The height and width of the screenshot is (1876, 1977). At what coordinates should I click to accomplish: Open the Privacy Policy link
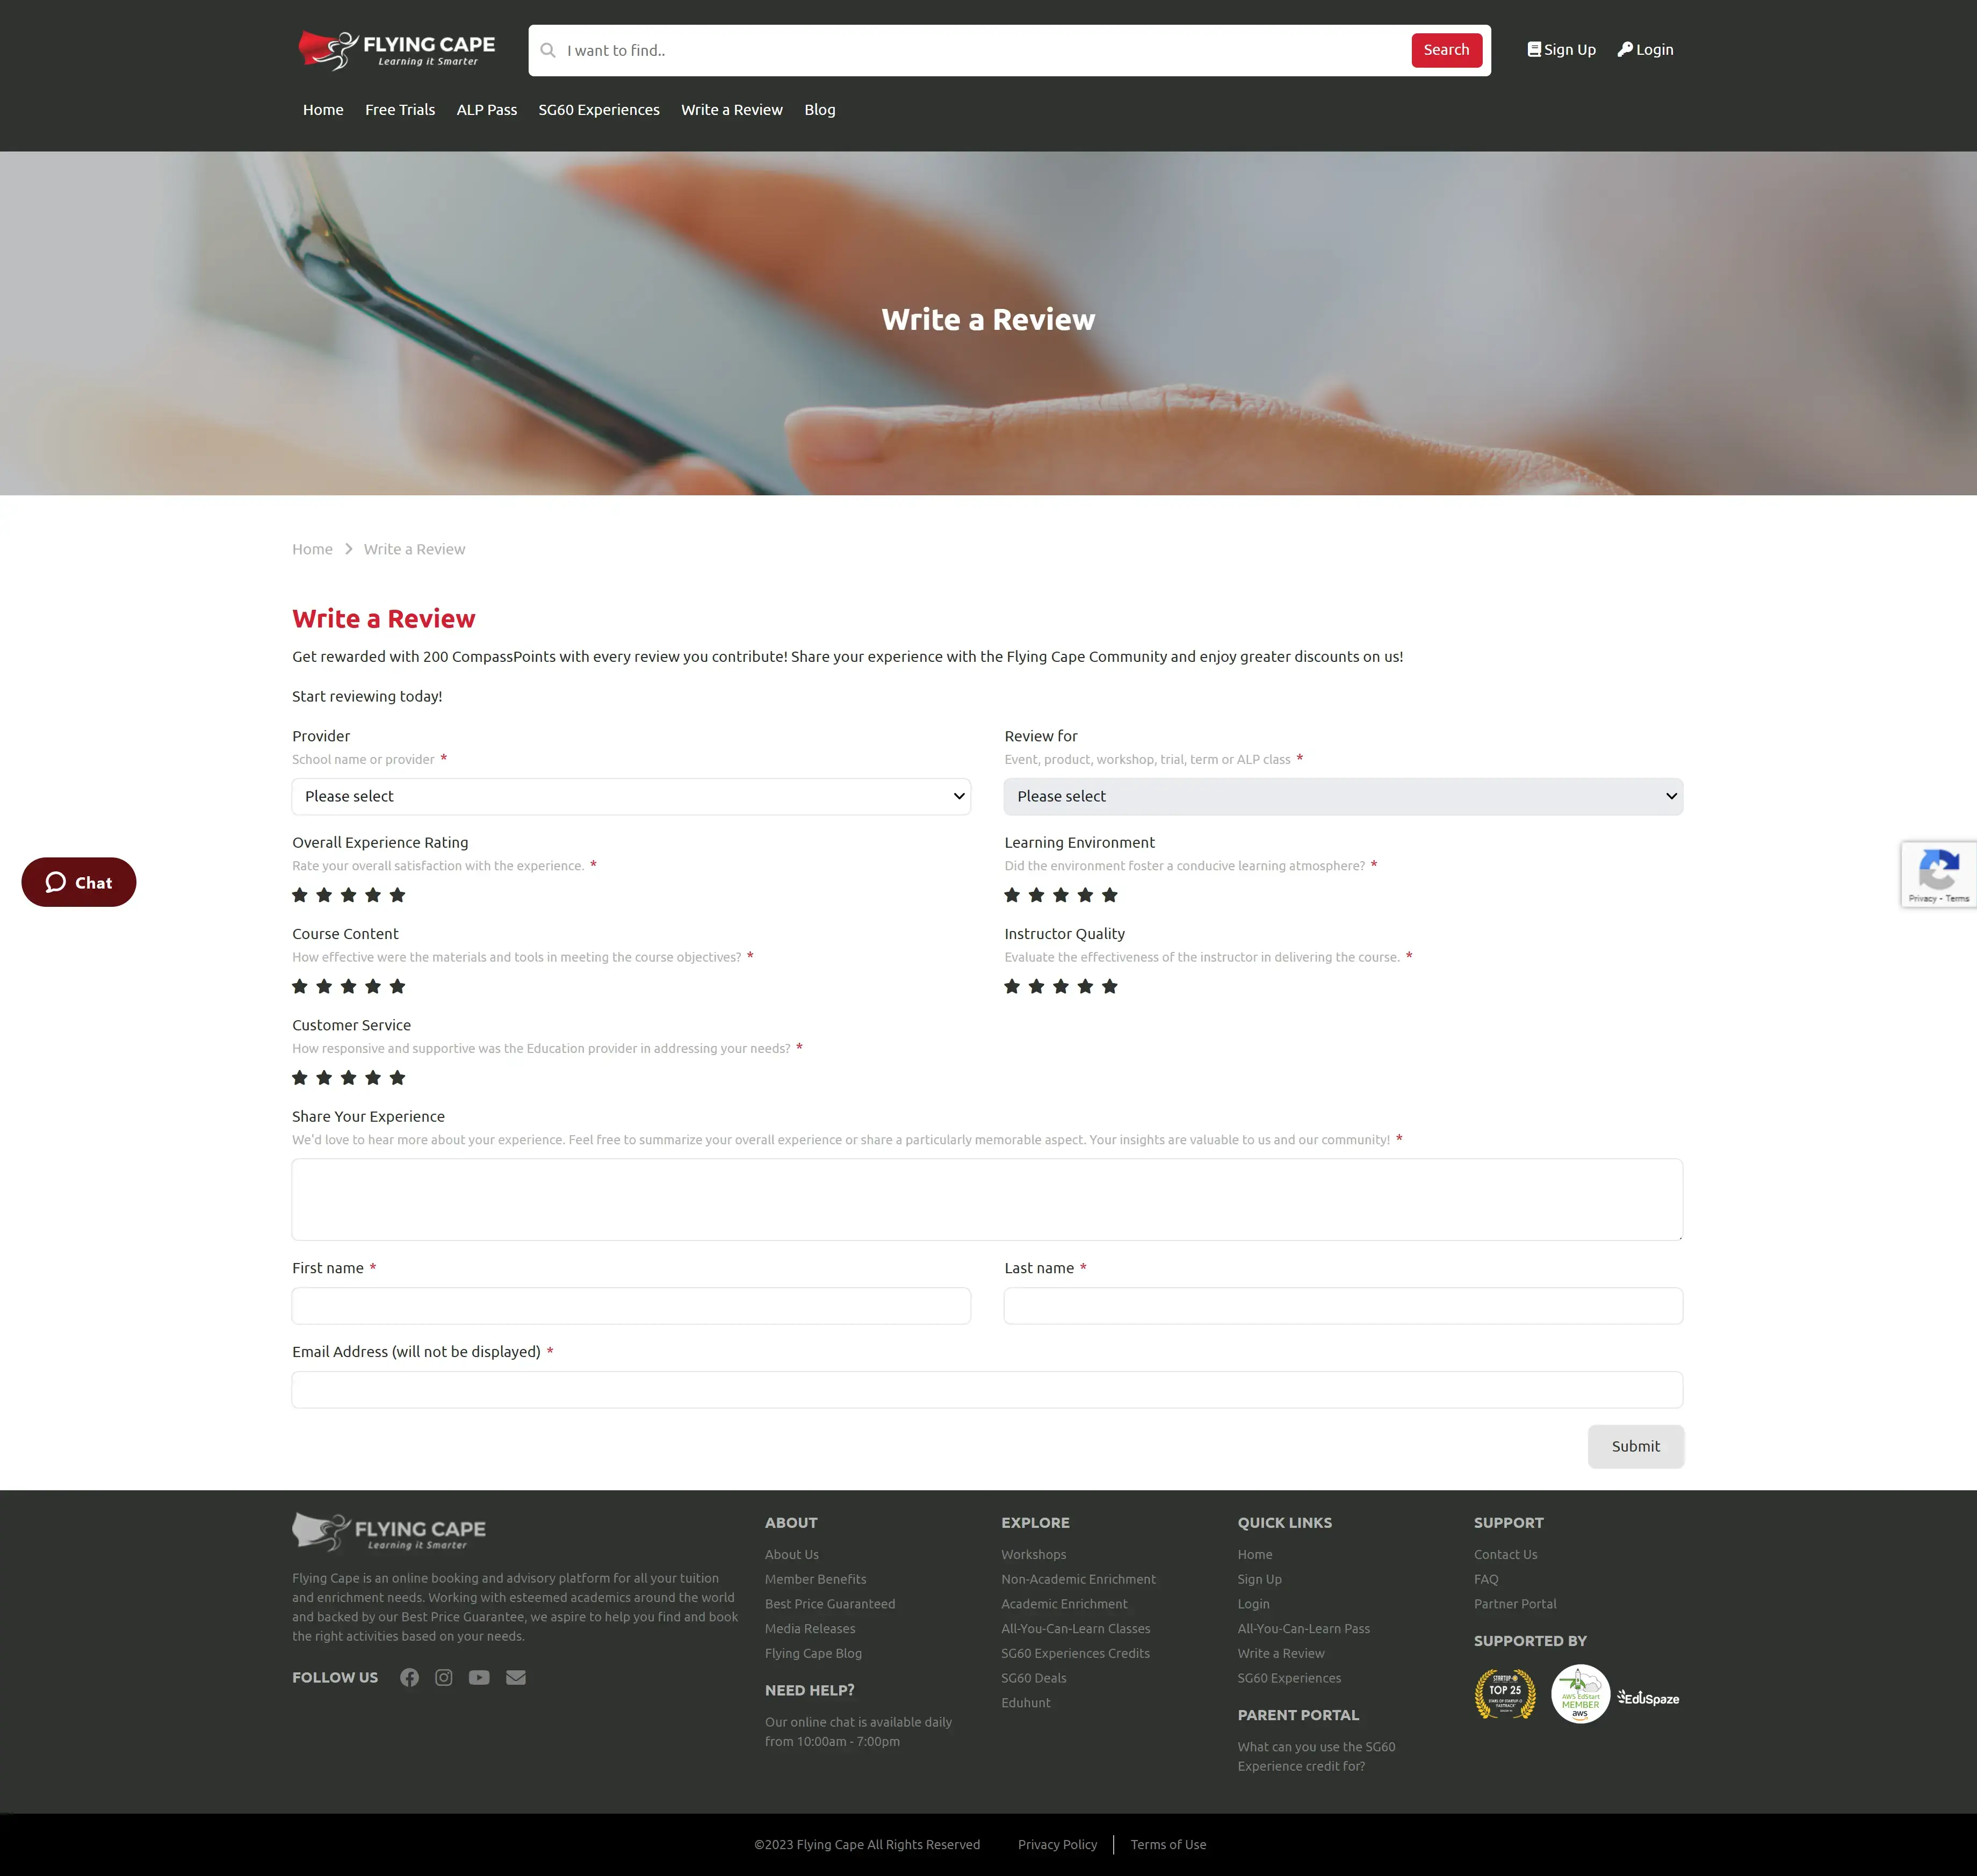point(1057,1844)
